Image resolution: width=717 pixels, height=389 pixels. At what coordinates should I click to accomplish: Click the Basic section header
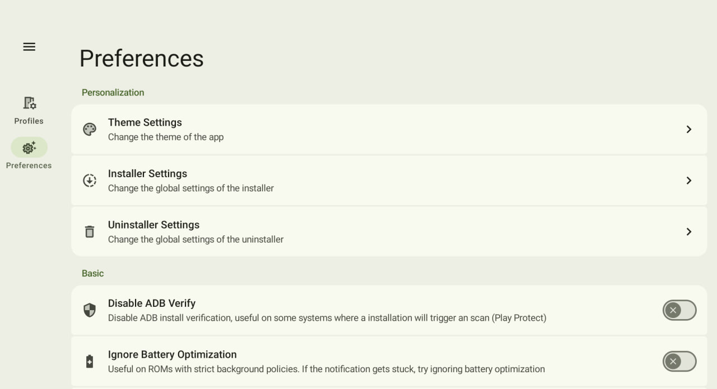[x=92, y=273]
